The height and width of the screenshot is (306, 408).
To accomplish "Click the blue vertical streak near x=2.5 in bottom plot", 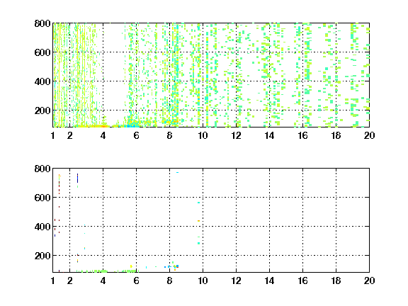I will pos(77,178).
